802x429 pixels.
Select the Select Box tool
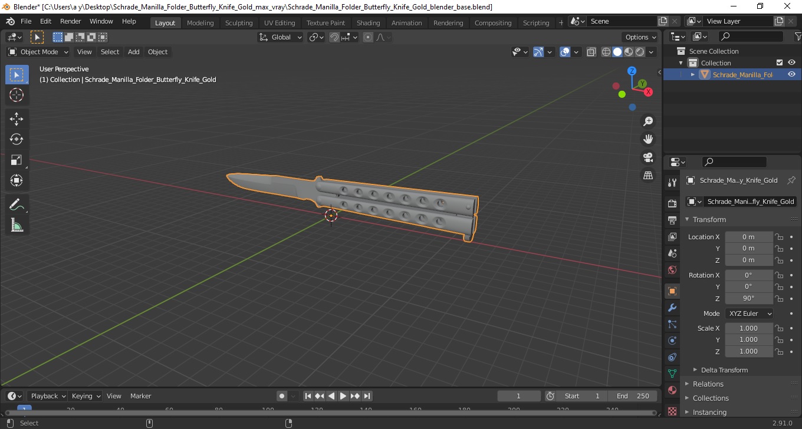click(17, 75)
